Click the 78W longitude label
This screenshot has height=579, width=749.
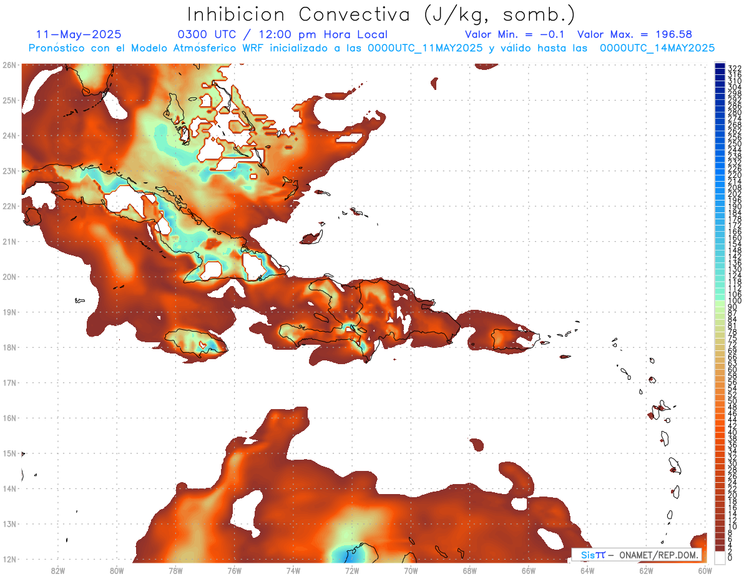click(175, 570)
